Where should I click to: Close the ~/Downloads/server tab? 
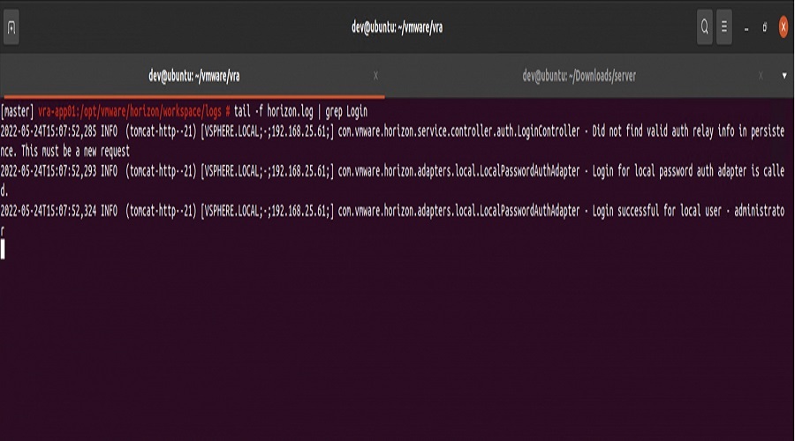click(x=761, y=76)
